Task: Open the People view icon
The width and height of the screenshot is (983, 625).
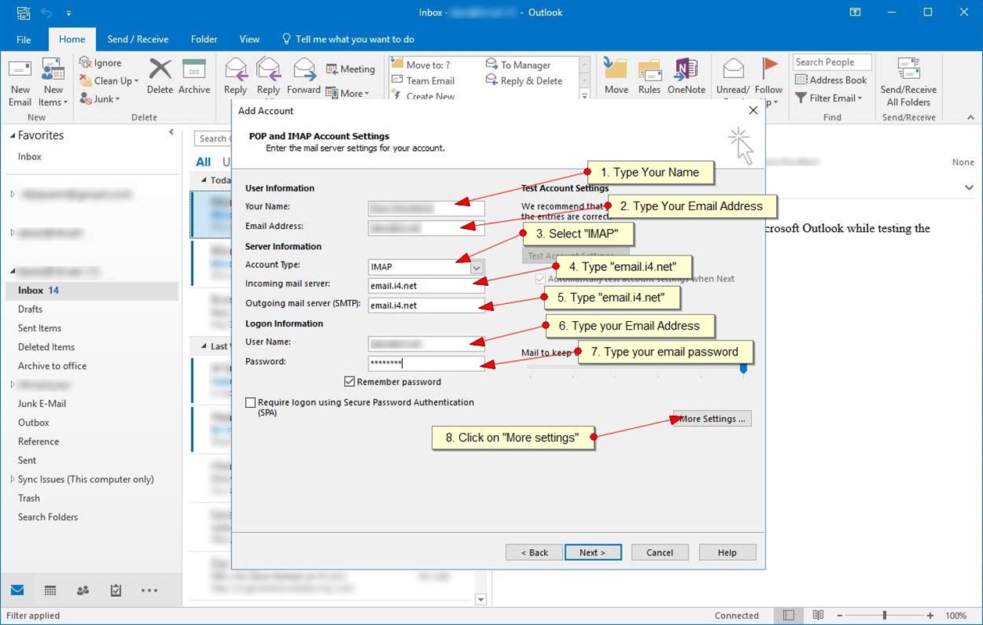Action: pyautogui.click(x=83, y=591)
